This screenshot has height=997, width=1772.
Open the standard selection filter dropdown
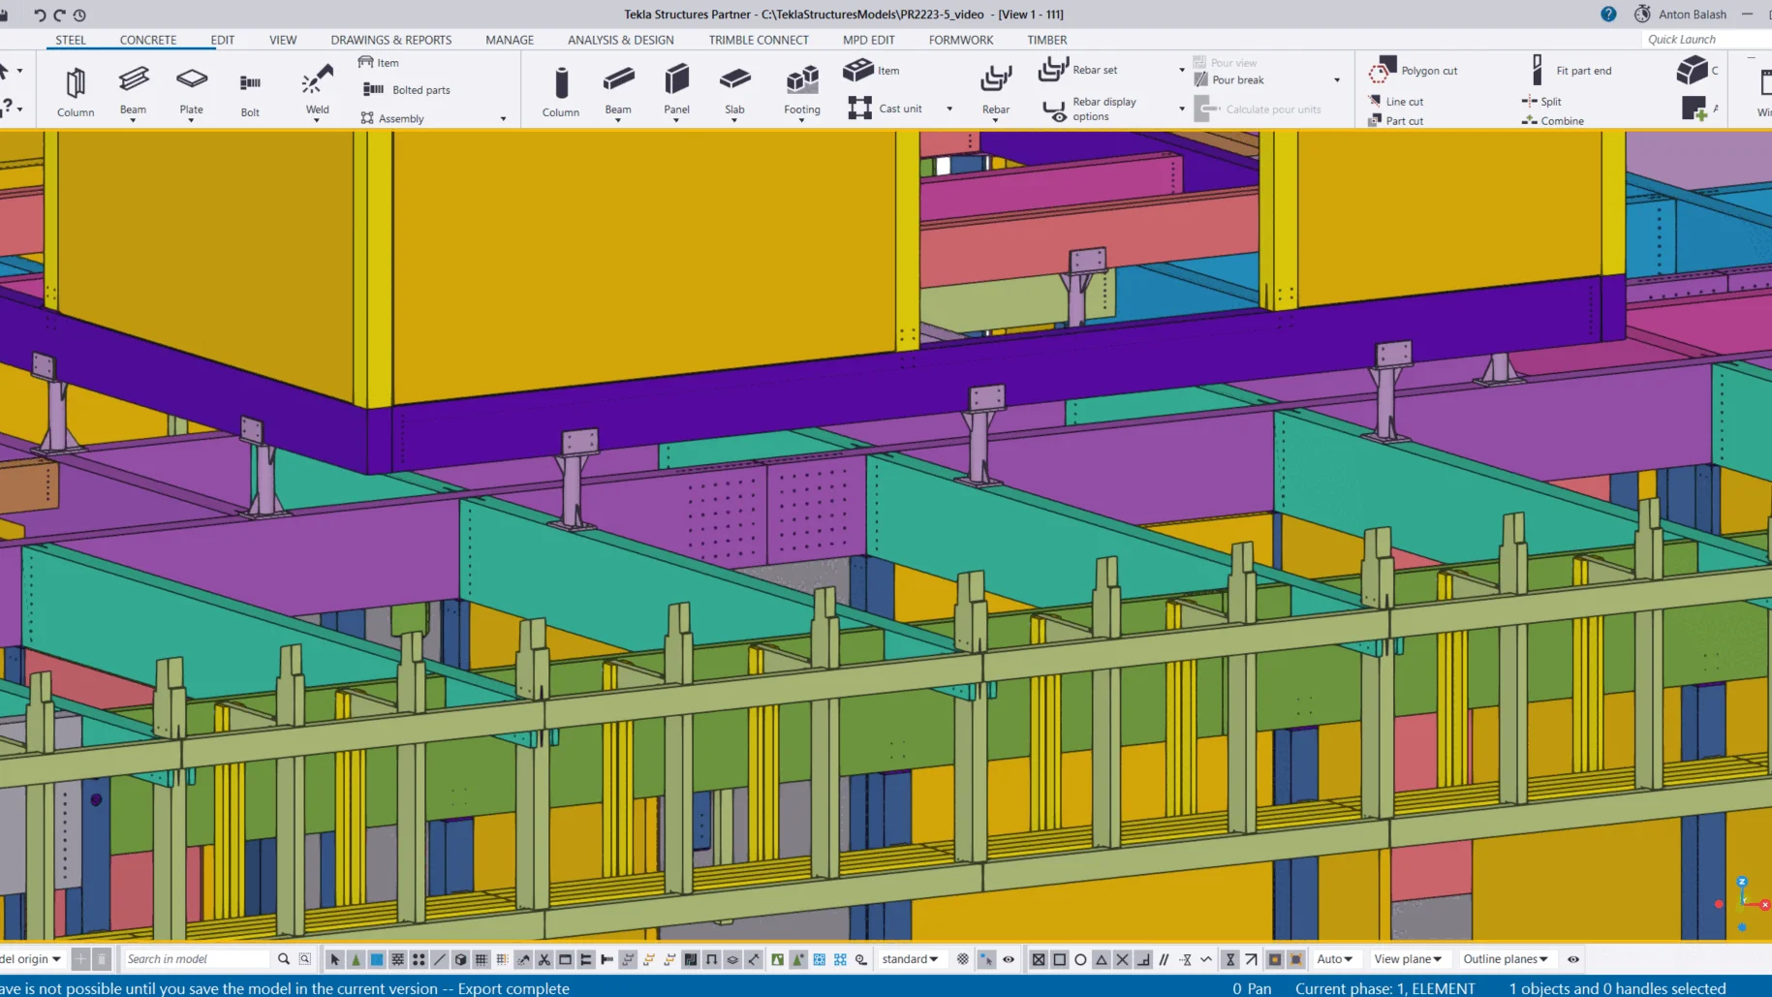pos(910,959)
